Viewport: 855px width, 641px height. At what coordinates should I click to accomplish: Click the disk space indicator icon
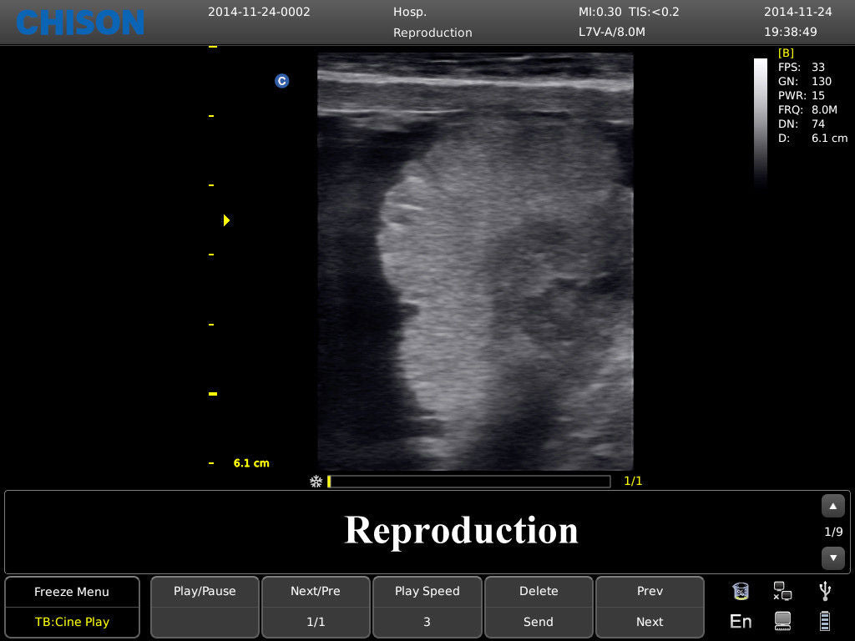(741, 591)
